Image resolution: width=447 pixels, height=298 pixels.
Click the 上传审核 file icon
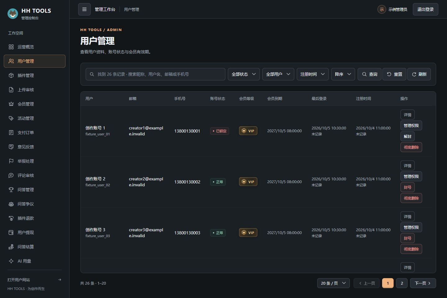[x=11, y=90]
